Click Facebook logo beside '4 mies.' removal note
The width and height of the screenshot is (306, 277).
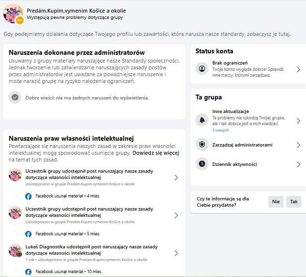29,196
